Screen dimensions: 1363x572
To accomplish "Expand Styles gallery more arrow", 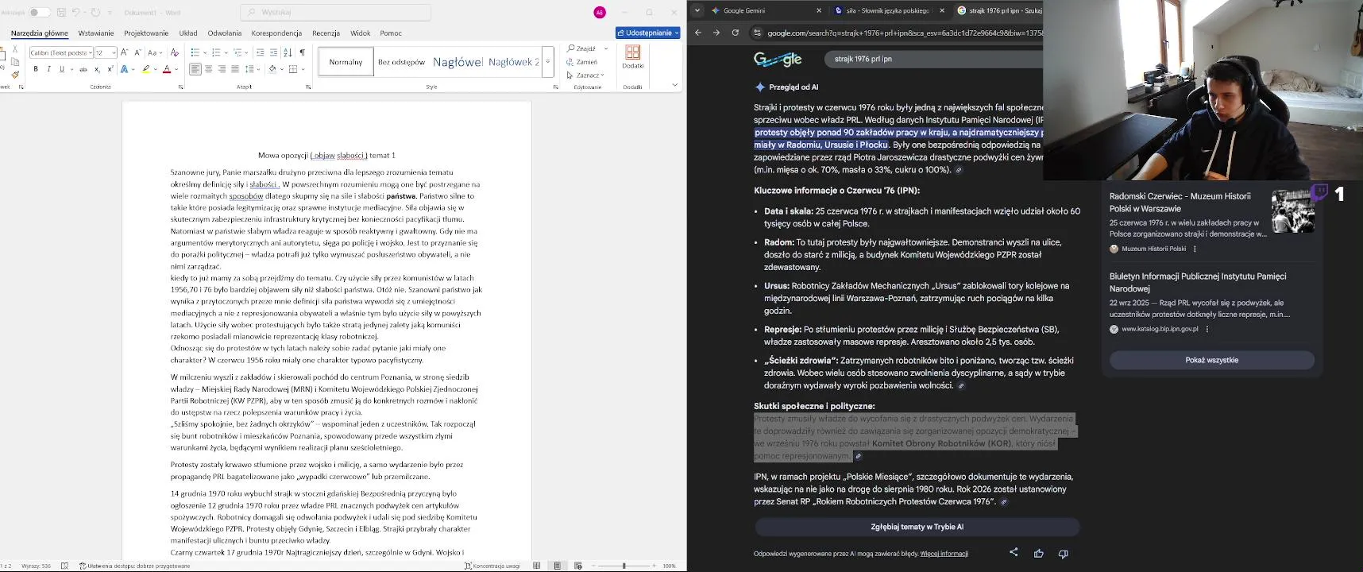I will tap(547, 62).
